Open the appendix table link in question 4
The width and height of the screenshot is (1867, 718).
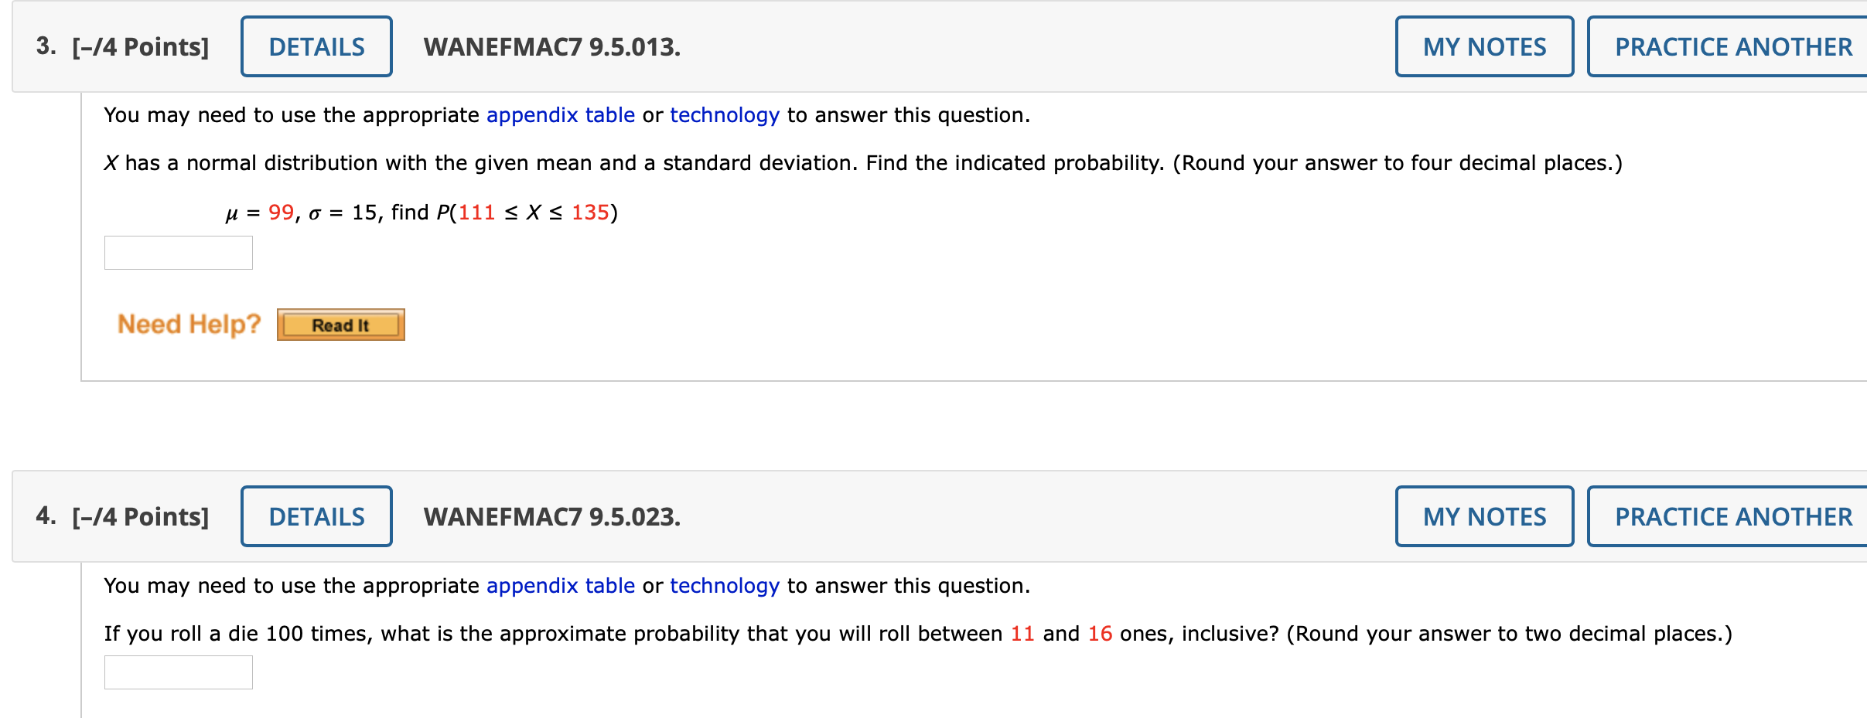(x=559, y=585)
